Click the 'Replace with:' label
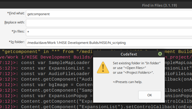Image resolution: width=192 pixels, height=109 pixels. [14, 22]
